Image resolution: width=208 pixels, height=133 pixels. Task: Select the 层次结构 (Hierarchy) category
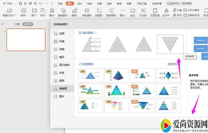[x=64, y=65]
